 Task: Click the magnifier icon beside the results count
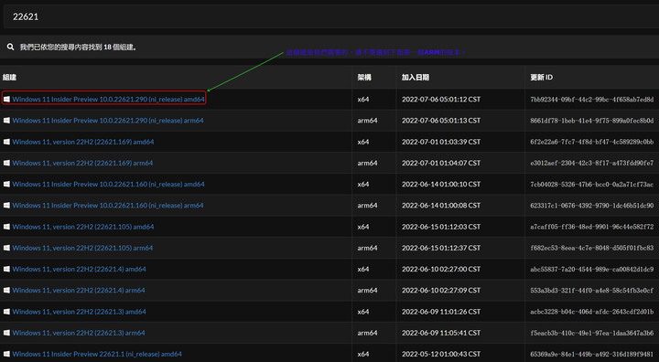point(10,47)
